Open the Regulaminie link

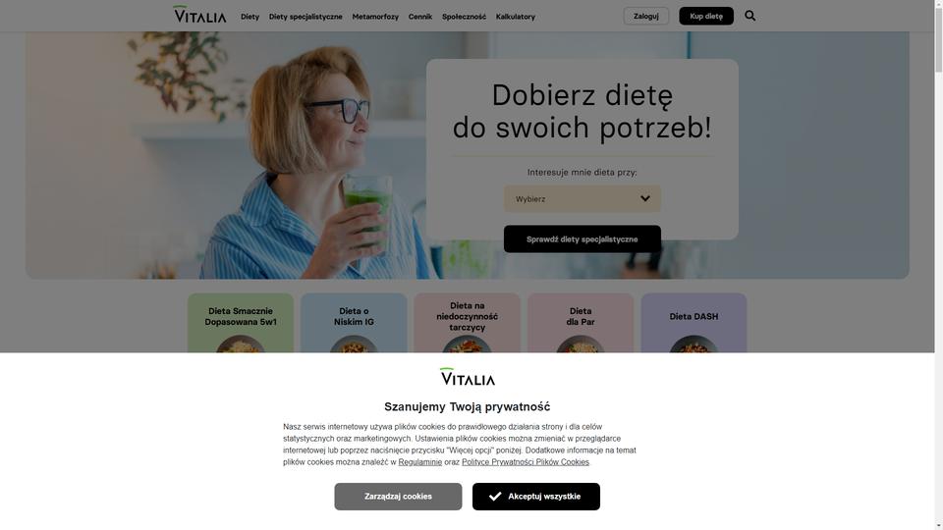[x=419, y=462]
